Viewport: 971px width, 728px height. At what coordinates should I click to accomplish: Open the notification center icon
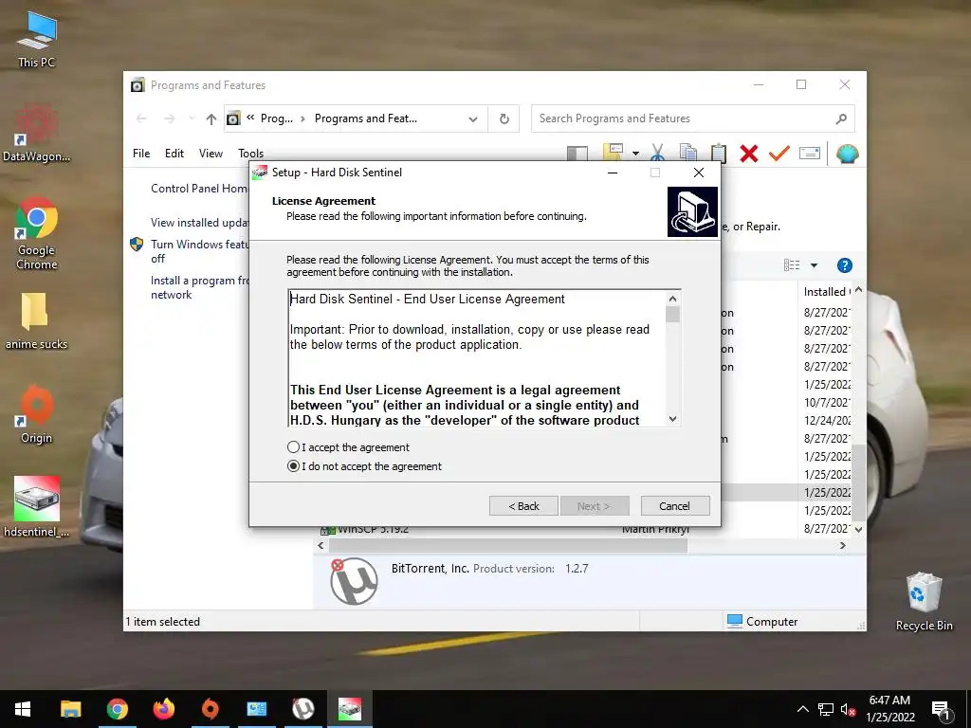[942, 710]
